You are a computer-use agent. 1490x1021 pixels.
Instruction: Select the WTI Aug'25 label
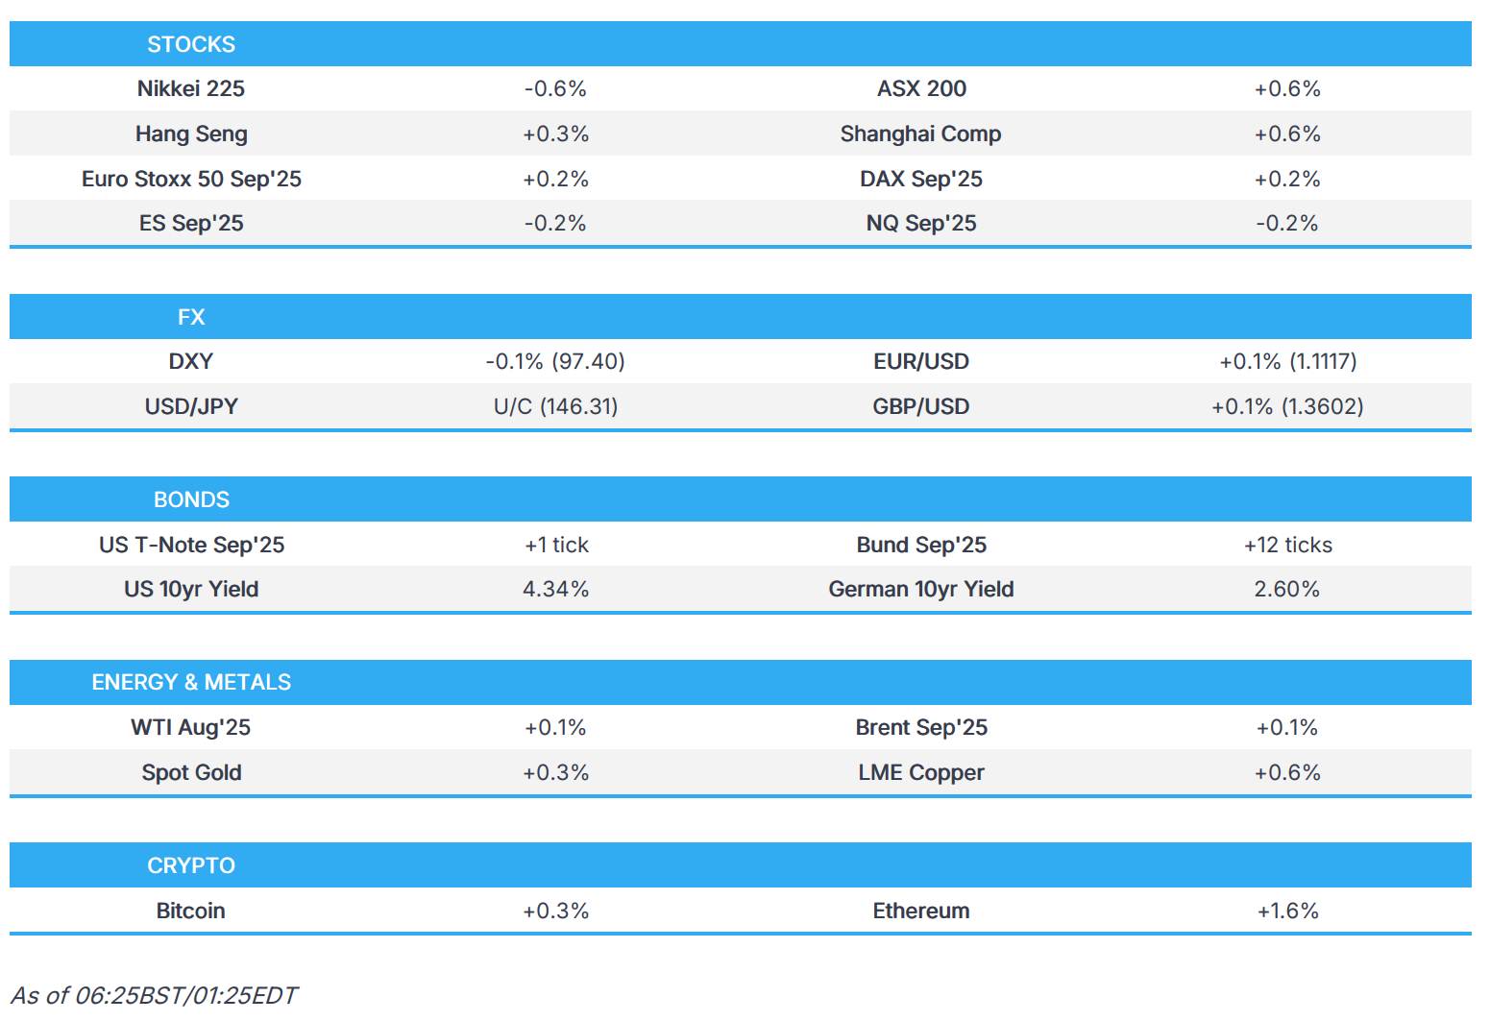click(191, 727)
